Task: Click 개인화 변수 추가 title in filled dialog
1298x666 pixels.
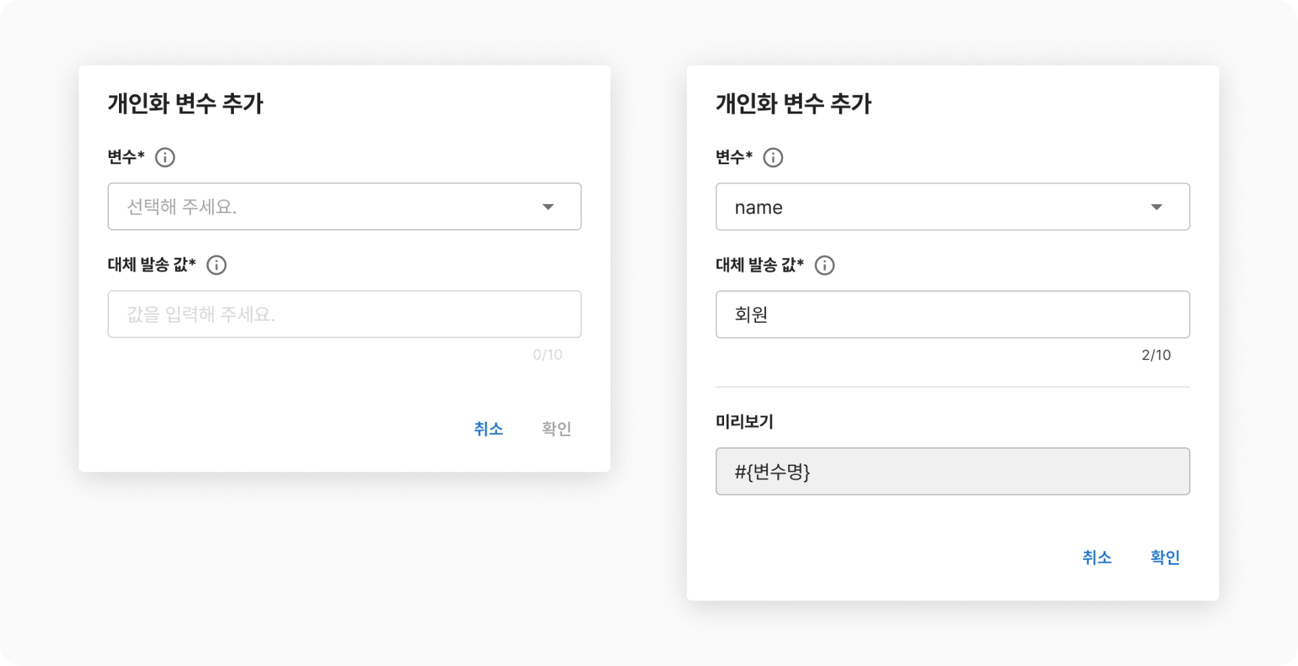Action: tap(794, 103)
